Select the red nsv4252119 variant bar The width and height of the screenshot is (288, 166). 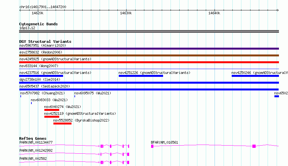(x=52, y=117)
